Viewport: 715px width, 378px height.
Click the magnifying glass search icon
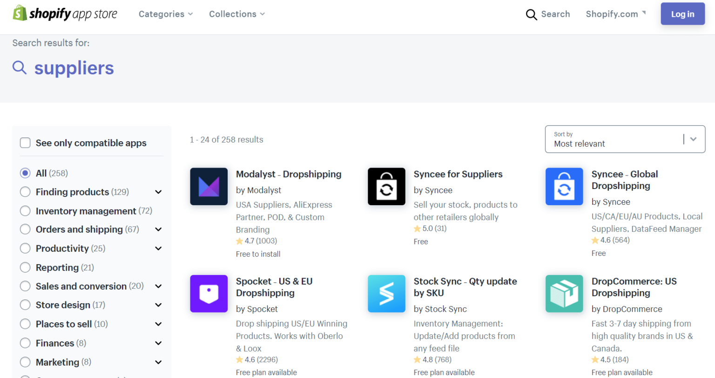click(x=531, y=14)
